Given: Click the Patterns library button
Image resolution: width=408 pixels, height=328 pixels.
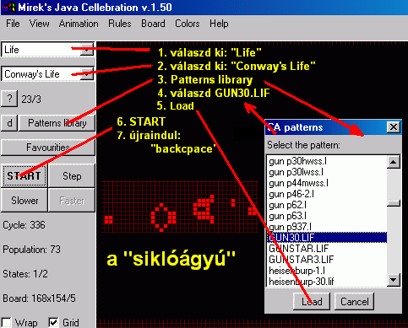Looking at the screenshot, I should click(x=57, y=123).
